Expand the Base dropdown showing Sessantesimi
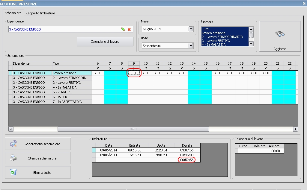This screenshot has height=190, width=307. coord(190,46)
